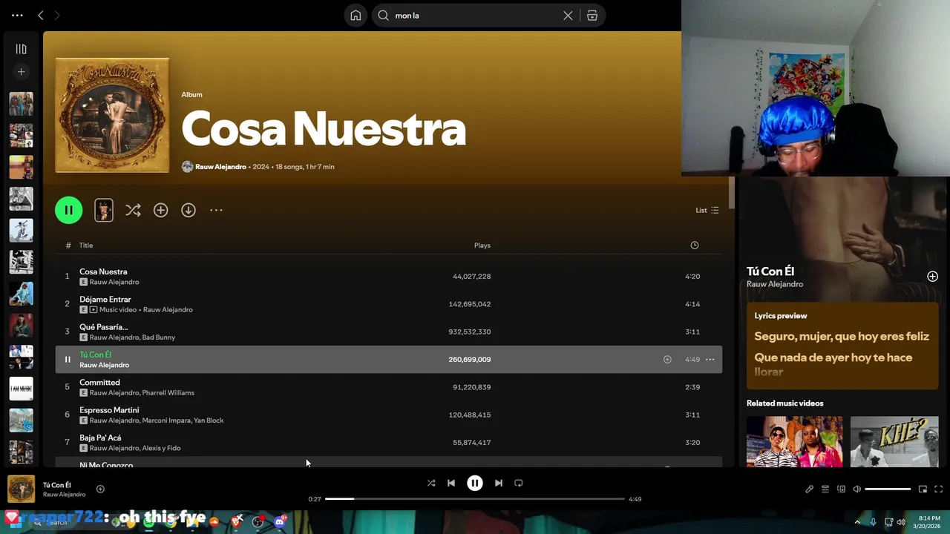Open the Browse icon beside search

click(592, 16)
